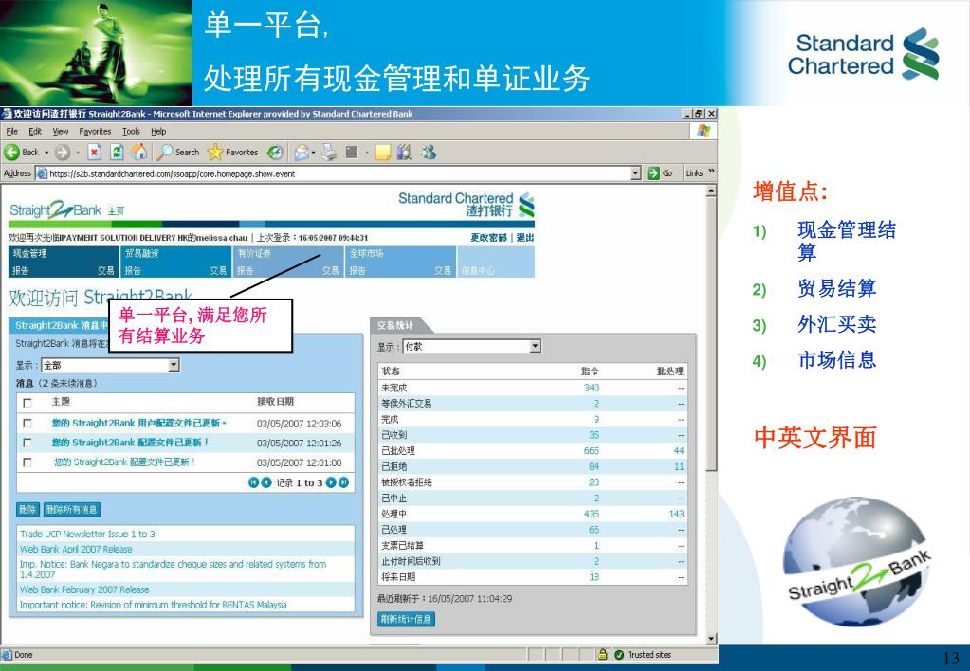Check the message dated 03/05/2007 12:01:26

pos(27,443)
